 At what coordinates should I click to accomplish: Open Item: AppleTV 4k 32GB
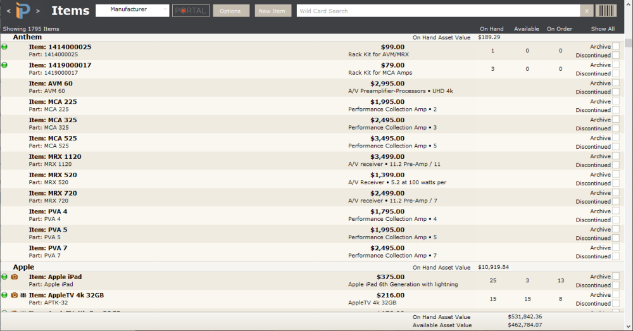[x=66, y=295]
